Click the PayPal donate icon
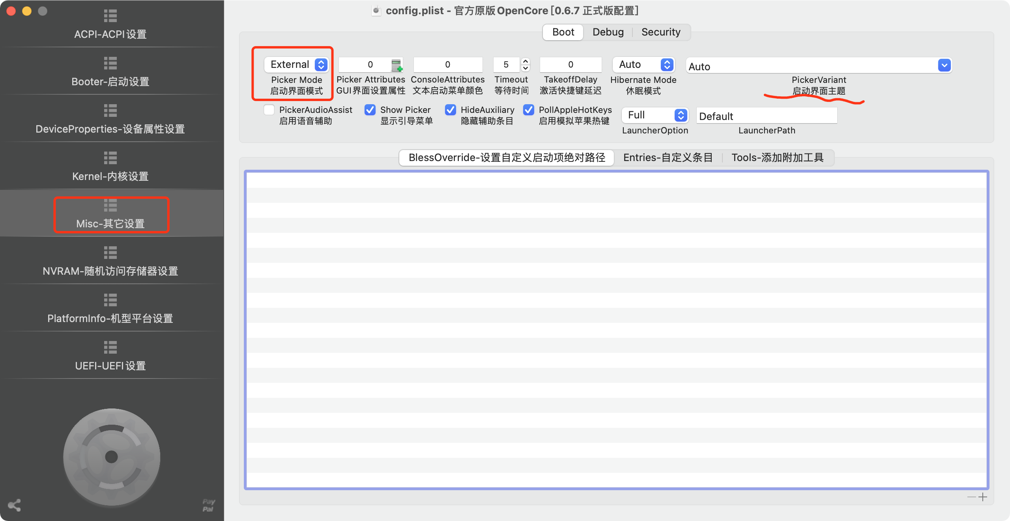The width and height of the screenshot is (1010, 521). point(208,505)
